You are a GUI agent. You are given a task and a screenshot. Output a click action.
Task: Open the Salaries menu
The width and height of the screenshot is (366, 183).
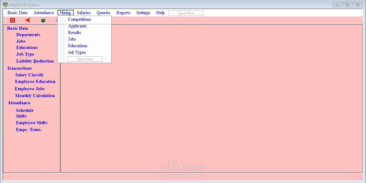click(84, 13)
